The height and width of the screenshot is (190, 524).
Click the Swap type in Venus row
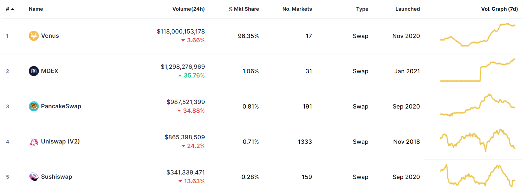click(x=361, y=36)
